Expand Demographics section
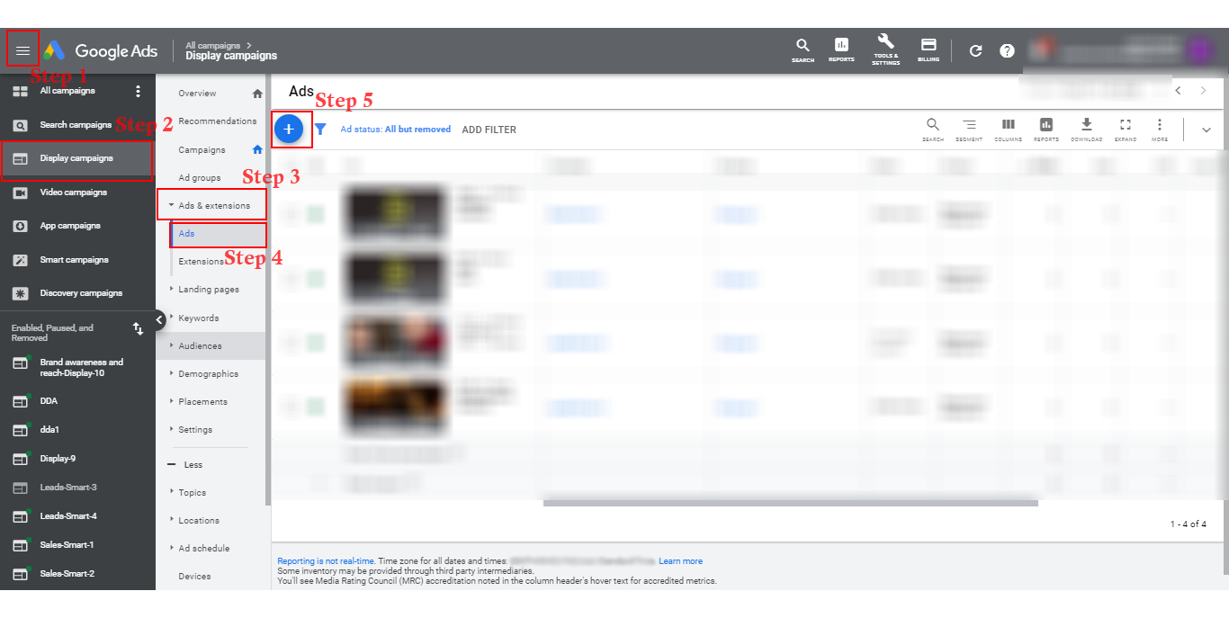Viewport: 1229px width, 618px height. coord(171,373)
